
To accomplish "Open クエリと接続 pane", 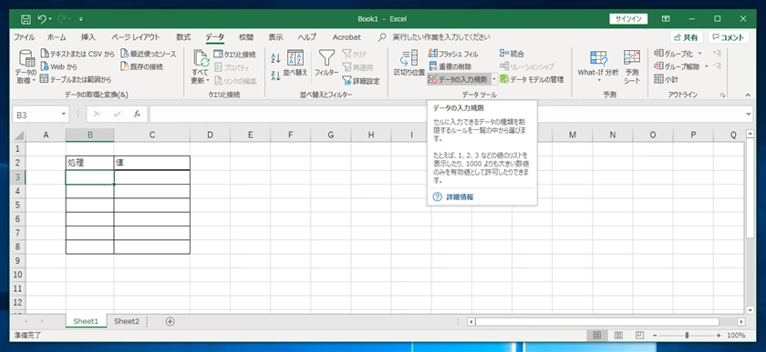I will 234,54.
